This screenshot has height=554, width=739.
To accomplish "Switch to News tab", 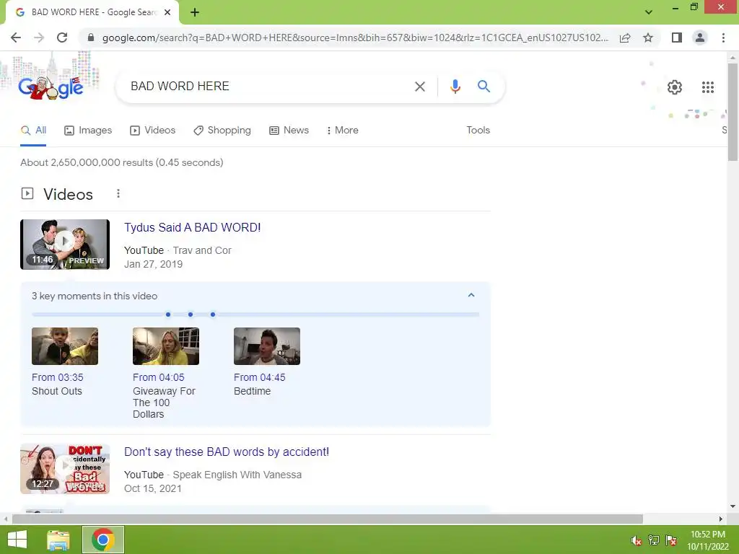I will [x=289, y=131].
